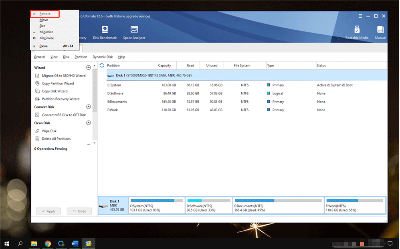This screenshot has height=249, width=400.
Task: Open the notification center icon
Action: point(390,243)
